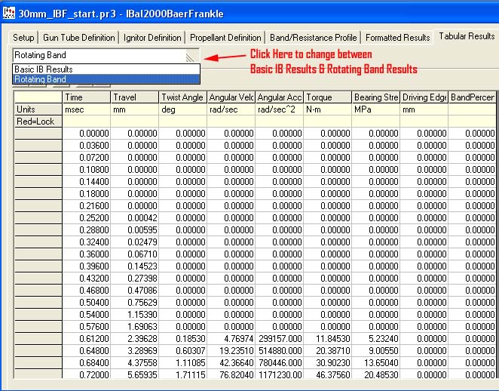This screenshot has width=499, height=391.
Task: Select the MPa units cell
Action: [375, 109]
